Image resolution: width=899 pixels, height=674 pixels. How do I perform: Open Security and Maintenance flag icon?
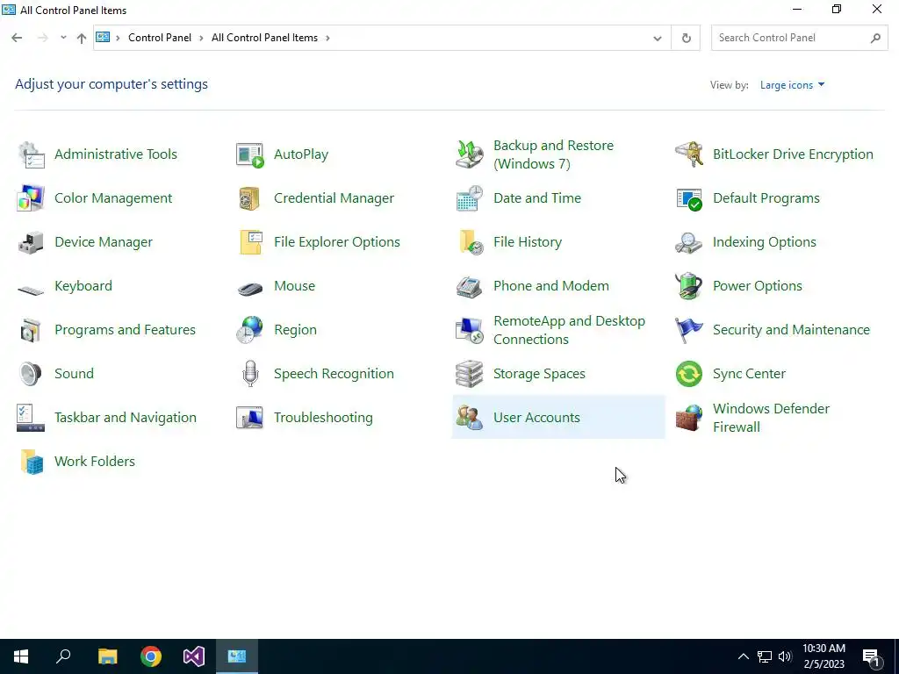pyautogui.click(x=689, y=330)
